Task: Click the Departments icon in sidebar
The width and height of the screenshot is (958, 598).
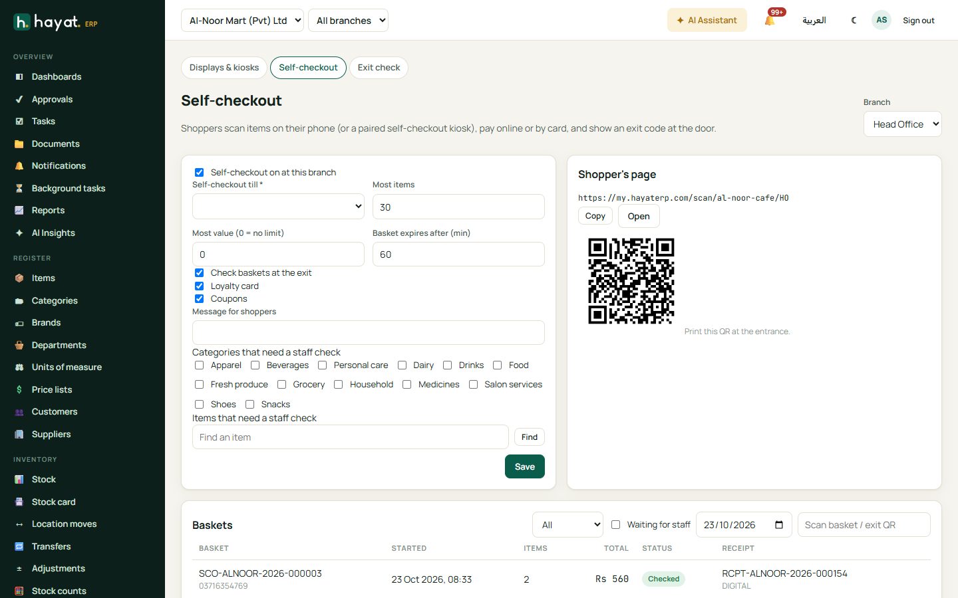Action: [19, 346]
